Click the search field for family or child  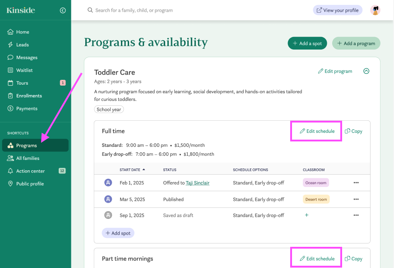tap(181, 10)
